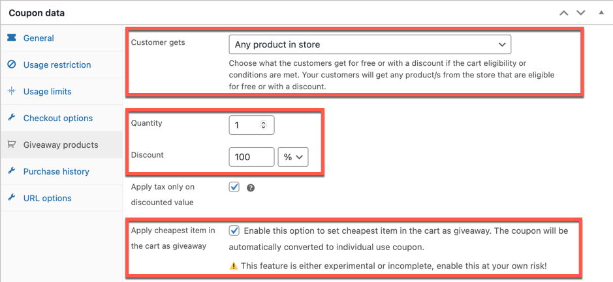613x282 pixels.
Task: Click the Checkout options wrench icon
Action: click(12, 118)
